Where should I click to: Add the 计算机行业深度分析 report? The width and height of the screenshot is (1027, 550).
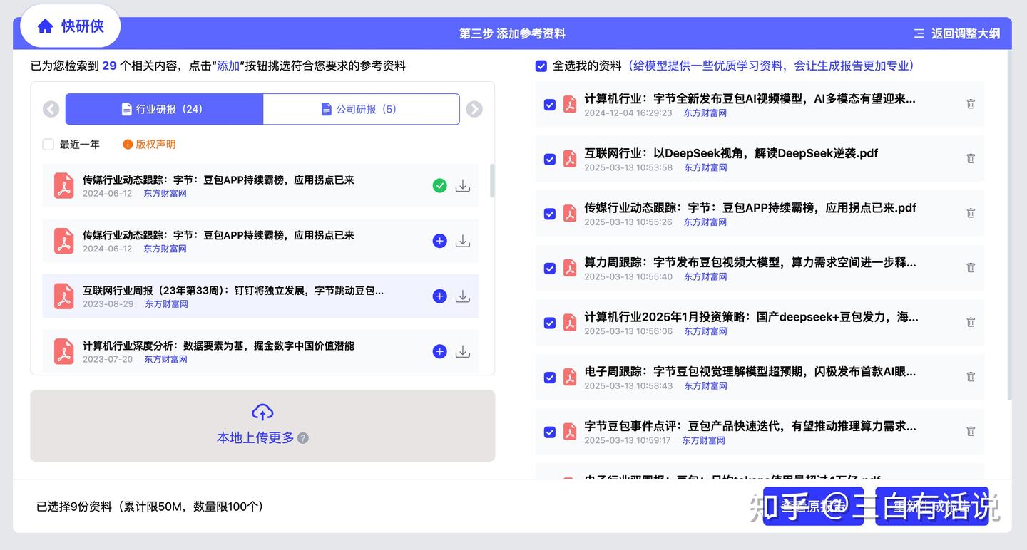click(x=440, y=351)
